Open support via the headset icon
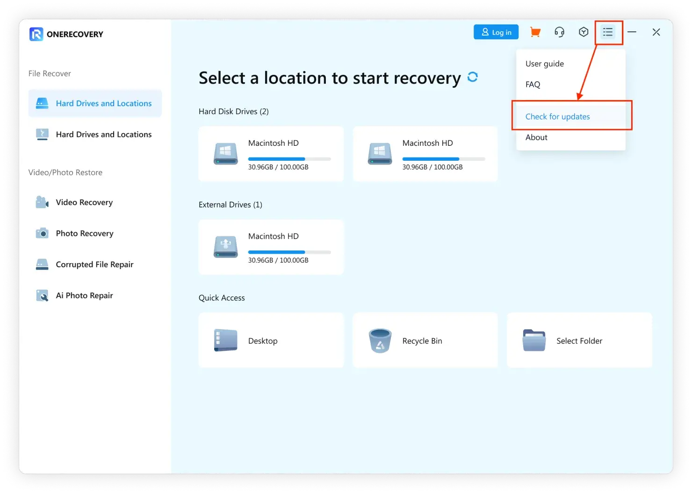 559,32
